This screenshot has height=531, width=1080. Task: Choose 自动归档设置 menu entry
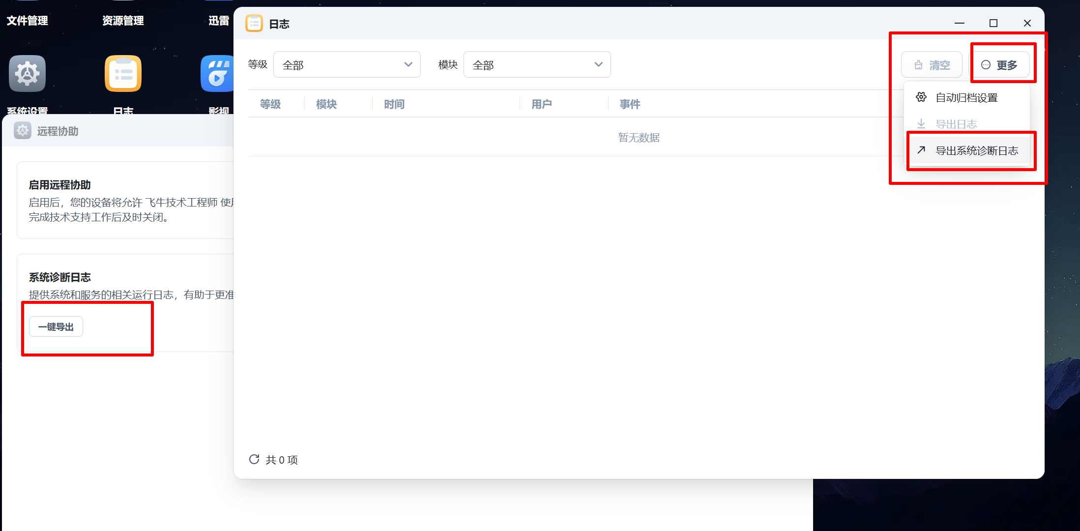tap(966, 97)
